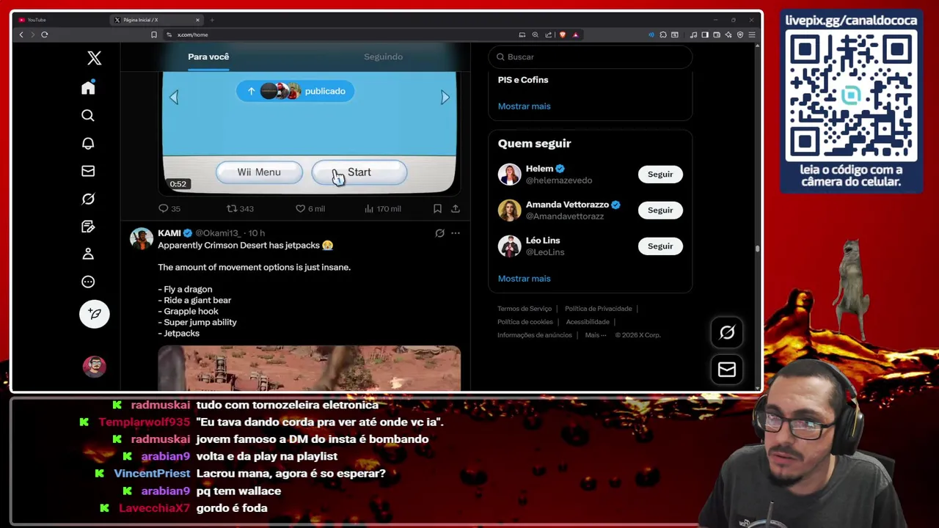Click the Start button in video
Image resolution: width=939 pixels, height=528 pixels.
click(359, 172)
